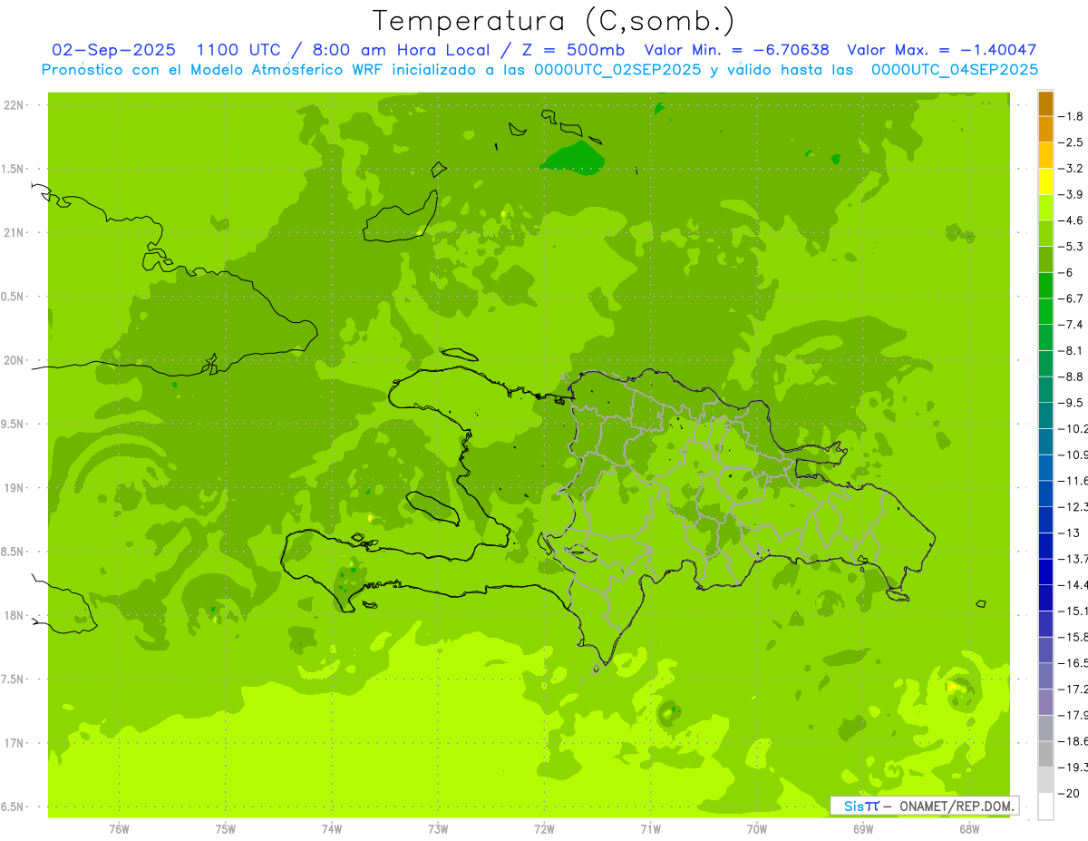
Task: Click the initialization time "0000UTC_02SEP2025"
Action: tap(617, 70)
